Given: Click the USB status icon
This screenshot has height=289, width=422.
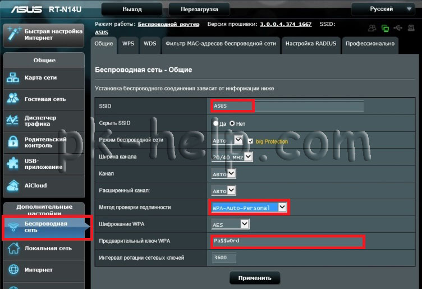Looking at the screenshot, I should pos(398,27).
